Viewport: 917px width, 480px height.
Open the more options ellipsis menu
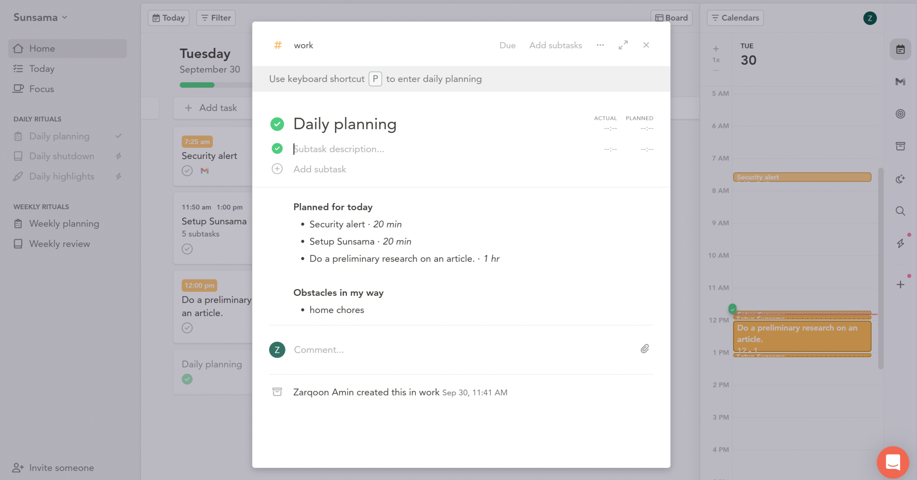coord(600,45)
